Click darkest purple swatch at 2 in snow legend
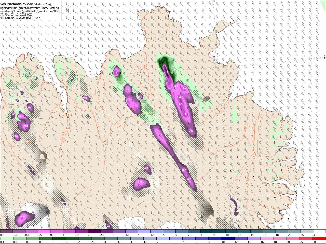This screenshot has height=244, width=326. pos(94,231)
